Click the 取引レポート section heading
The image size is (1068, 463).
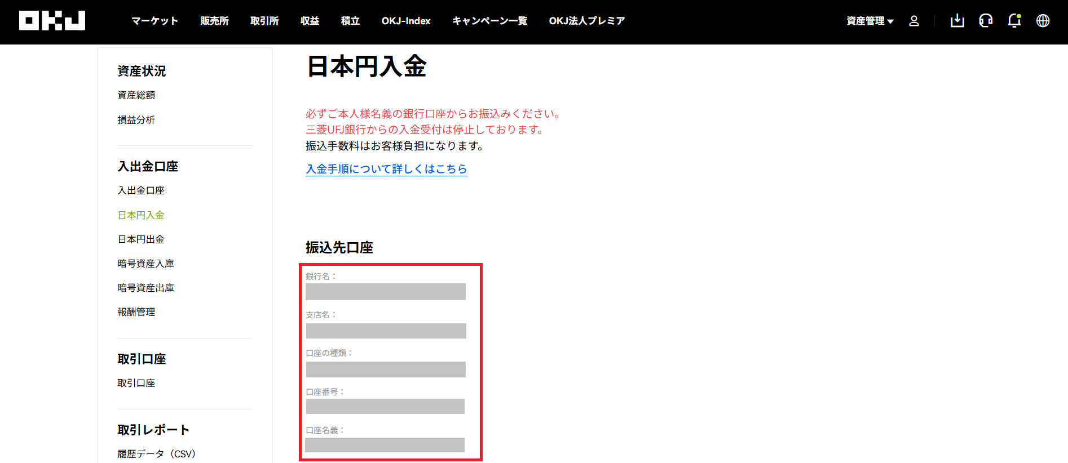pos(153,430)
